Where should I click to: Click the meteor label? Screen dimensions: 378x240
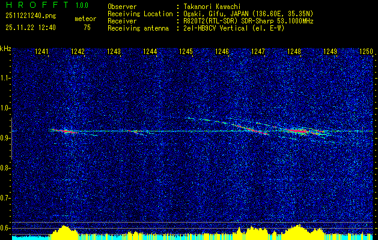point(85,19)
